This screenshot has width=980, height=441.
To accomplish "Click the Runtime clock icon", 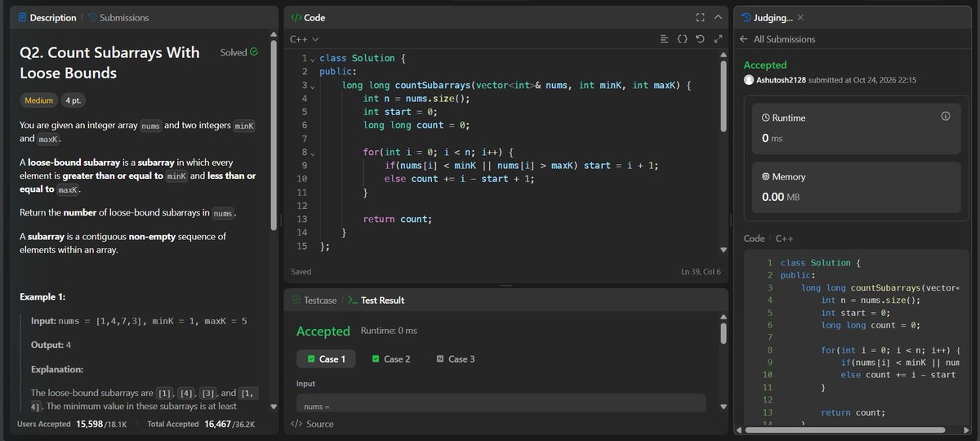I will 765,118.
